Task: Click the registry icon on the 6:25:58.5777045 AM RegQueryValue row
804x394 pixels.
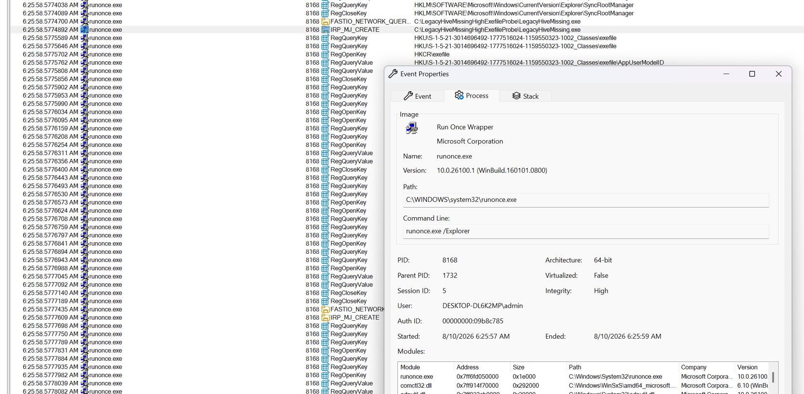Action: [325, 276]
